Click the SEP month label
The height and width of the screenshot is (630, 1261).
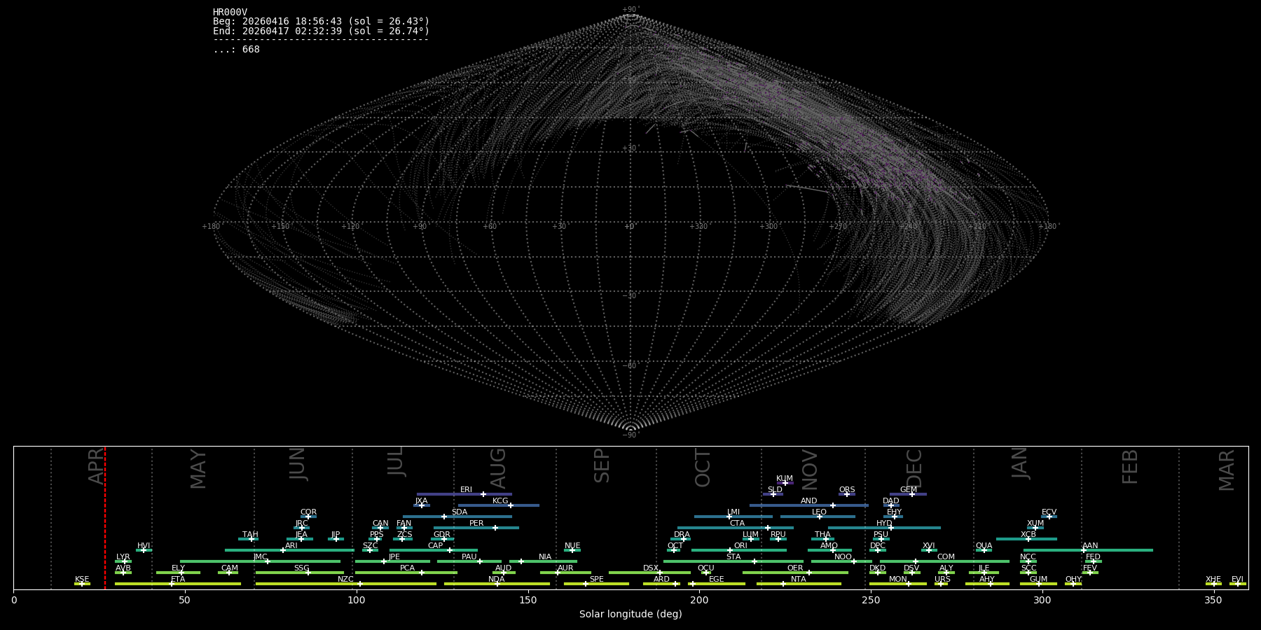point(602,466)
